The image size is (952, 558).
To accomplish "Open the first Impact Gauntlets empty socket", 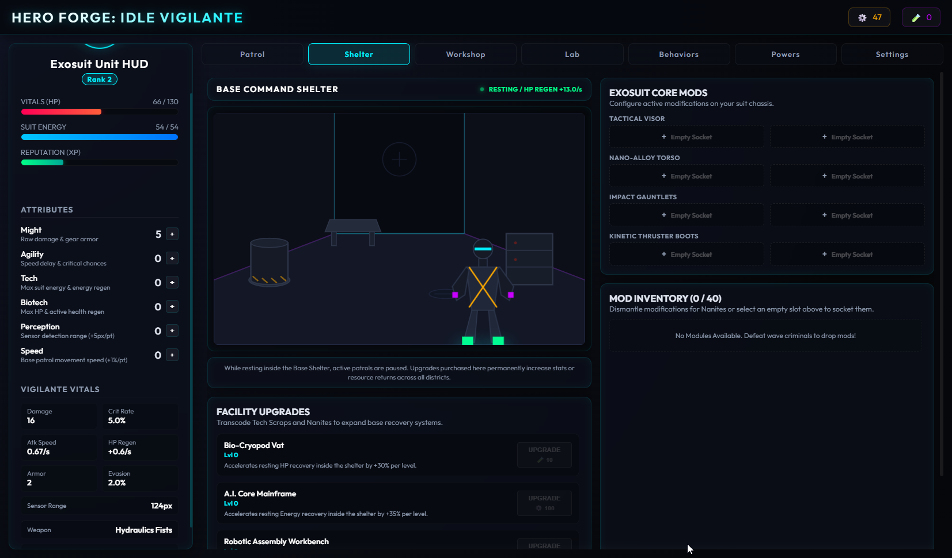I will (686, 215).
